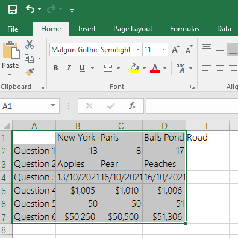The width and height of the screenshot is (238, 238).
Task: Open the Insert ribbon tab
Action: click(x=87, y=29)
